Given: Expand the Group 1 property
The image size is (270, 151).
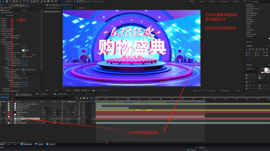Looking at the screenshot, I should 0,18.
